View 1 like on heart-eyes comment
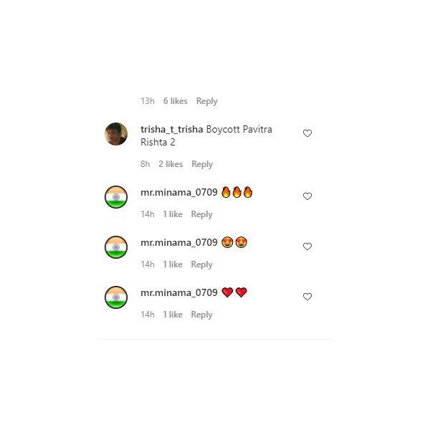Image resolution: width=430 pixels, height=430 pixels. [x=173, y=264]
